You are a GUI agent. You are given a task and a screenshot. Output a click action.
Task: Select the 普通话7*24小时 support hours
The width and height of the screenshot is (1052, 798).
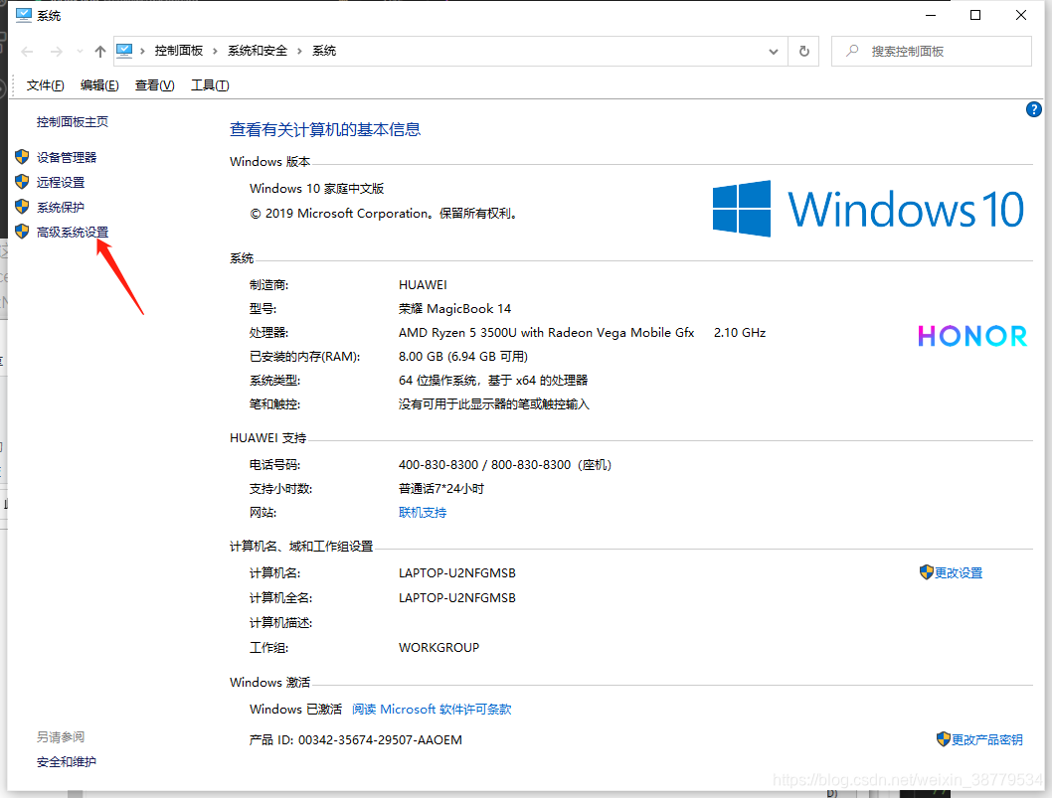[440, 489]
